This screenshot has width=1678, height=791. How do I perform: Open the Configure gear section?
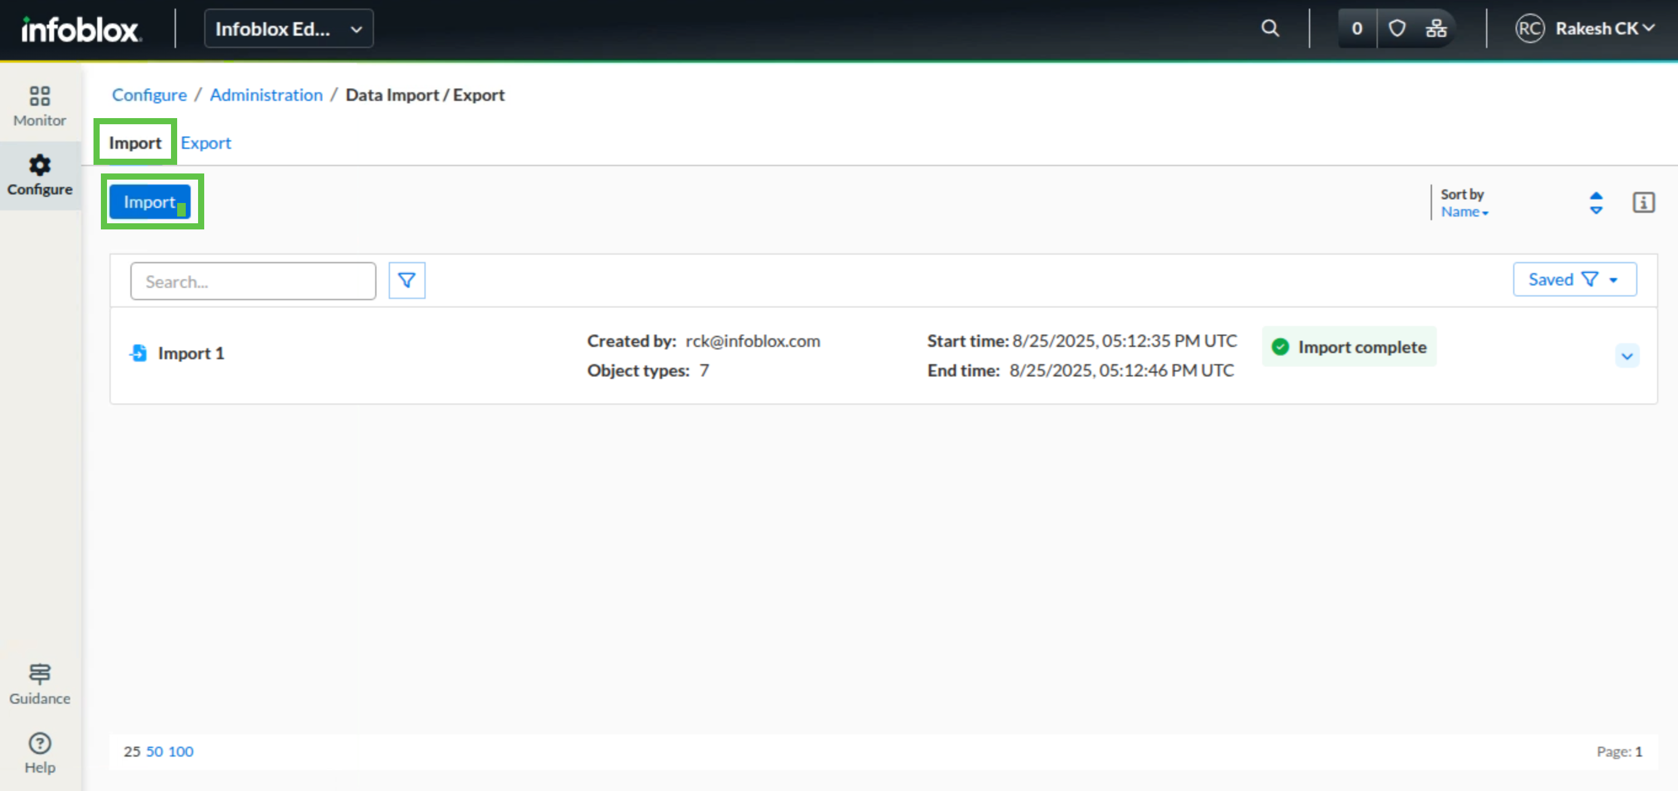40,175
